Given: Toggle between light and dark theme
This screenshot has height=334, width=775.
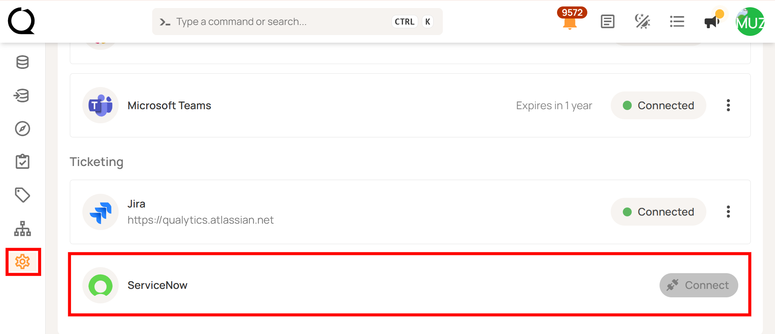Looking at the screenshot, I should [642, 21].
